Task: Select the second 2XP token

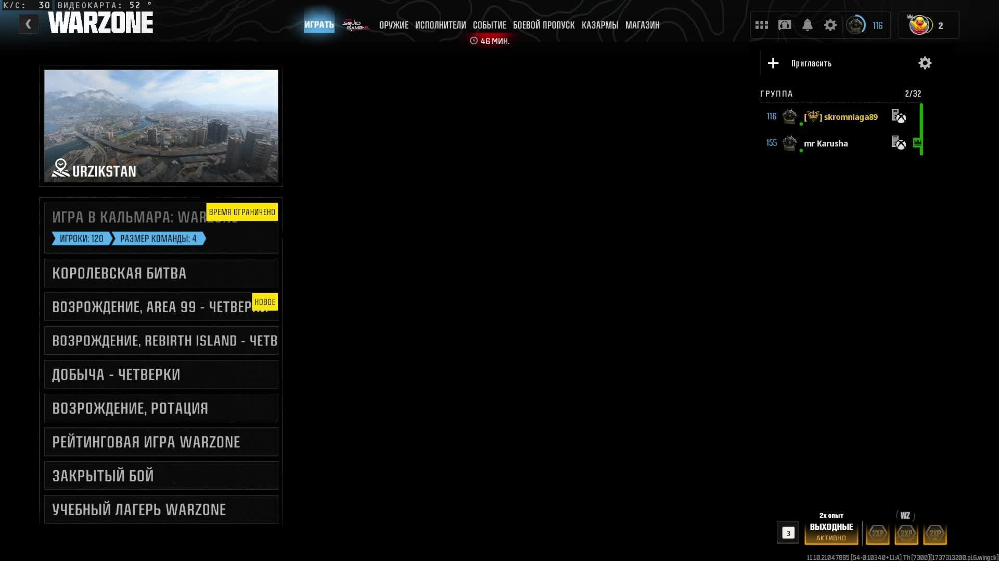Action: click(x=906, y=533)
